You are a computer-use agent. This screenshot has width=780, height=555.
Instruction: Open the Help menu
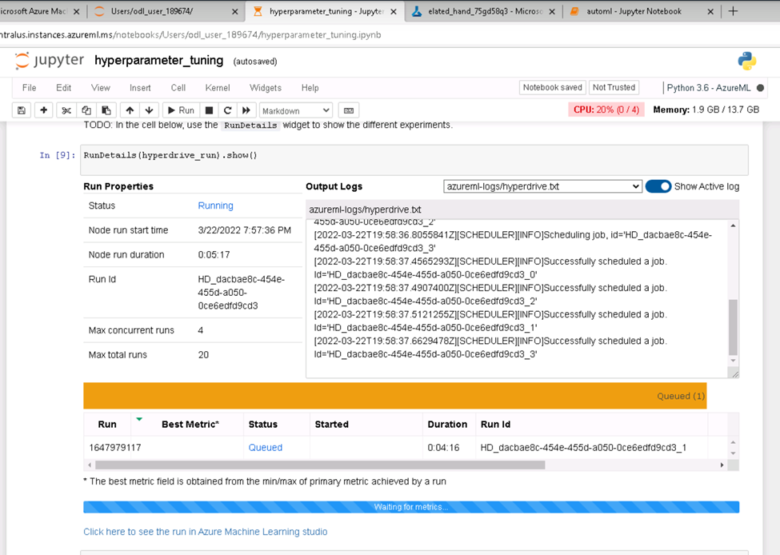pos(310,88)
